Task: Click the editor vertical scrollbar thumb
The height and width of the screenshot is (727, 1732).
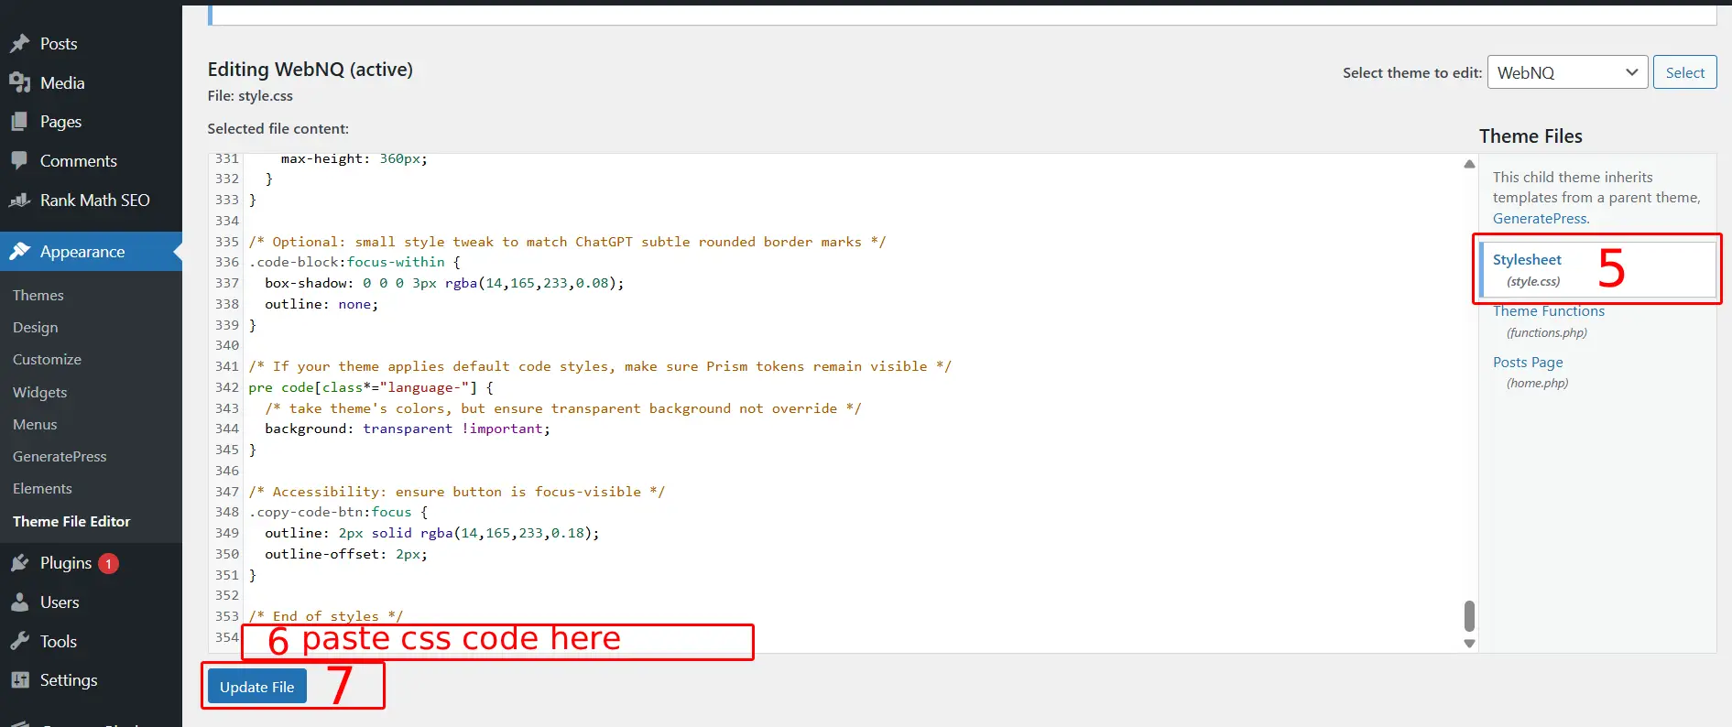Action: (x=1469, y=616)
